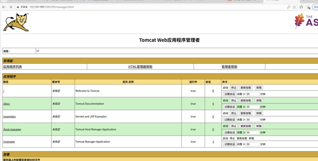Screen dimensions: 318x161
Task: Open the /host-manager path link
Action: coord(12,129)
